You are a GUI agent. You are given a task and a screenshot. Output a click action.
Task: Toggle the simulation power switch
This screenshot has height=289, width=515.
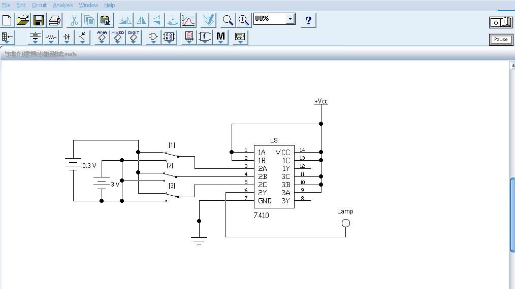tap(501, 22)
